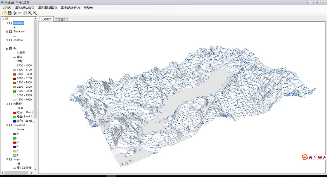Viewport: 327px width, 177px height.
Task: Uncheck the tin layer checkbox
Action: coord(11,48)
